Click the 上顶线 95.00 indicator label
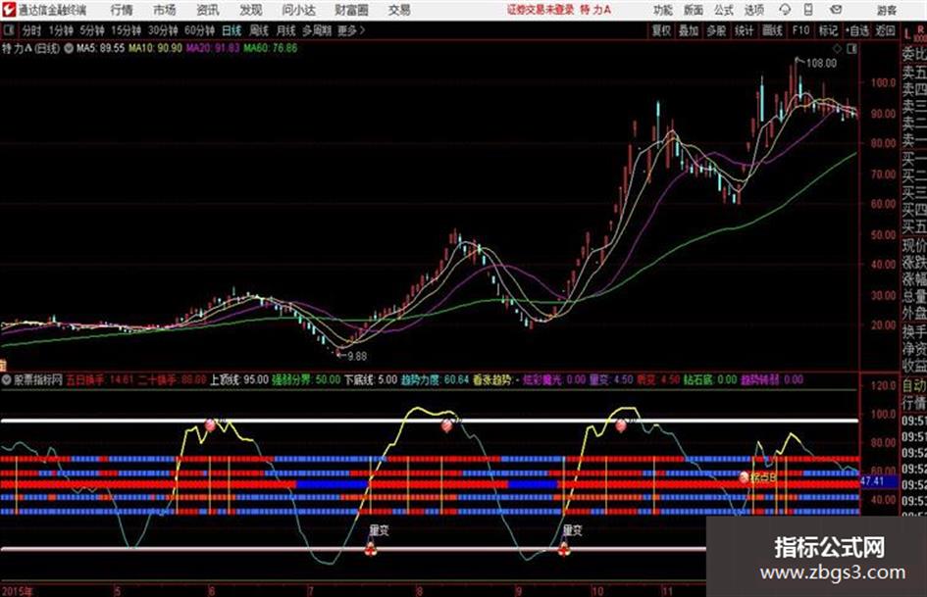 point(238,380)
